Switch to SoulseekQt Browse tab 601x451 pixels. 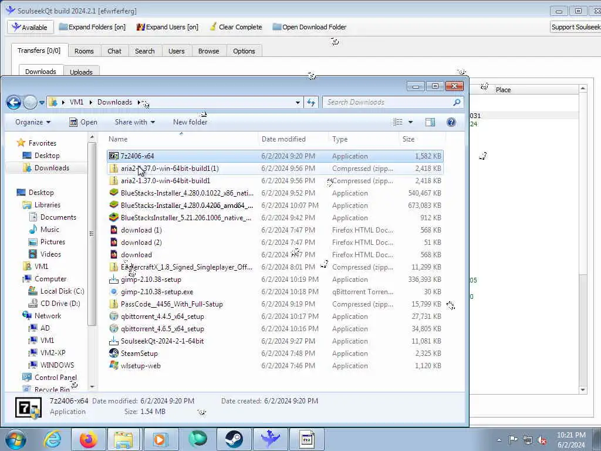pos(208,51)
